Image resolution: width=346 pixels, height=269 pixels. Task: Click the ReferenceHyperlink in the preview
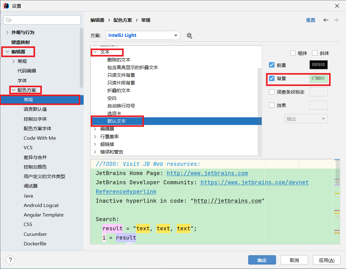click(126, 191)
